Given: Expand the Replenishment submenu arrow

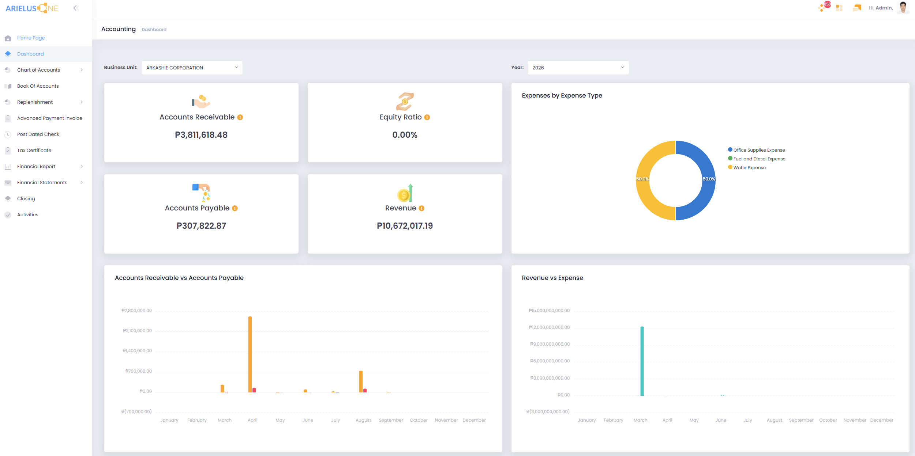Looking at the screenshot, I should coord(82,102).
